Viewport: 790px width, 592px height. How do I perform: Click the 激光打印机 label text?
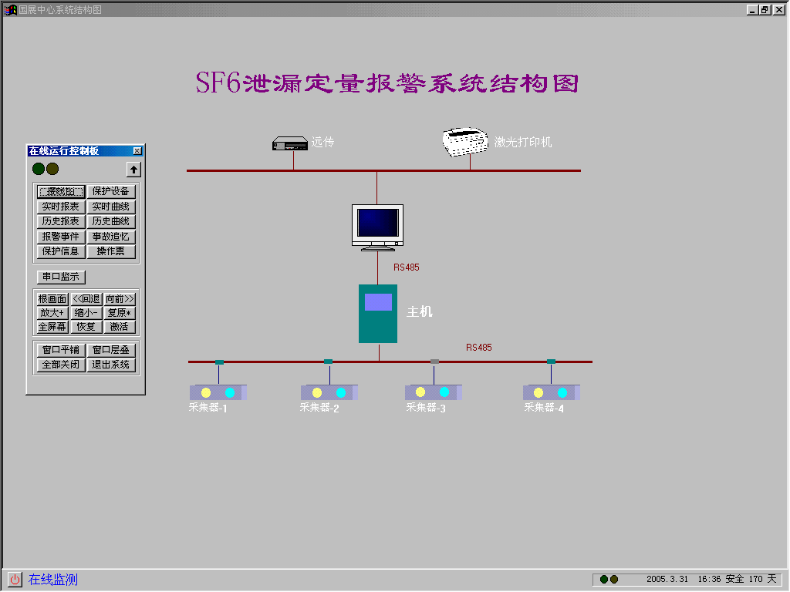522,143
